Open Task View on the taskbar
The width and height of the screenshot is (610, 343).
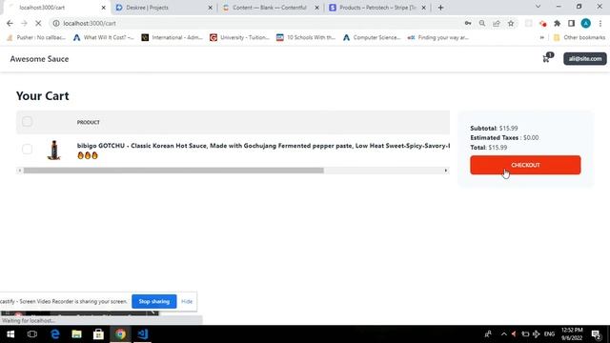pos(32,334)
